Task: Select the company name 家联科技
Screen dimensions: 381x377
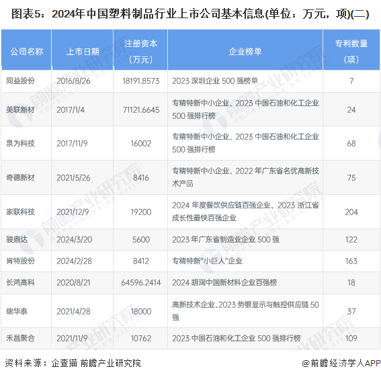Action: (x=20, y=212)
